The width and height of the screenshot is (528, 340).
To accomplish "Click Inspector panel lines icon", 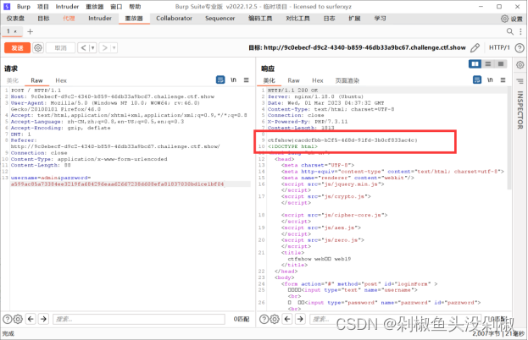I will point(520,81).
